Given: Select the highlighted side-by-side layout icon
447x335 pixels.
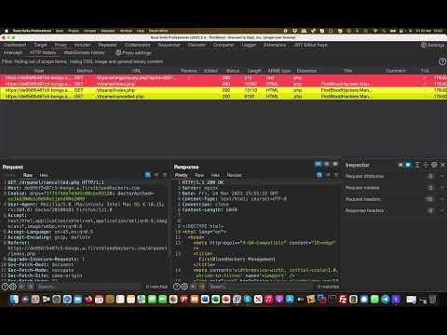Looking at the screenshot, I should pos(318,164).
